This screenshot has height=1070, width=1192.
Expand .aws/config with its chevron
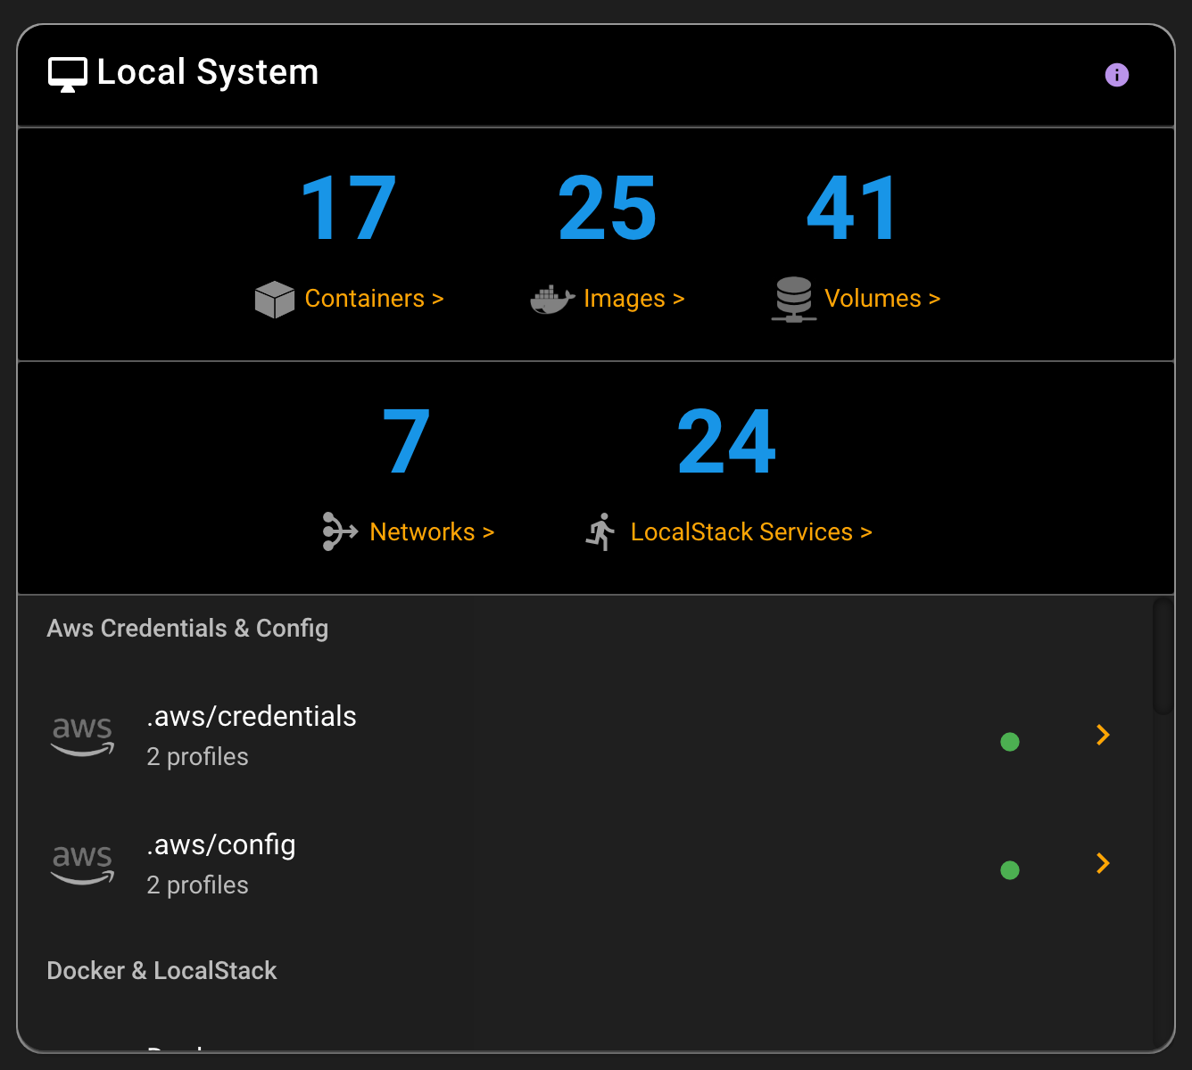1103,863
